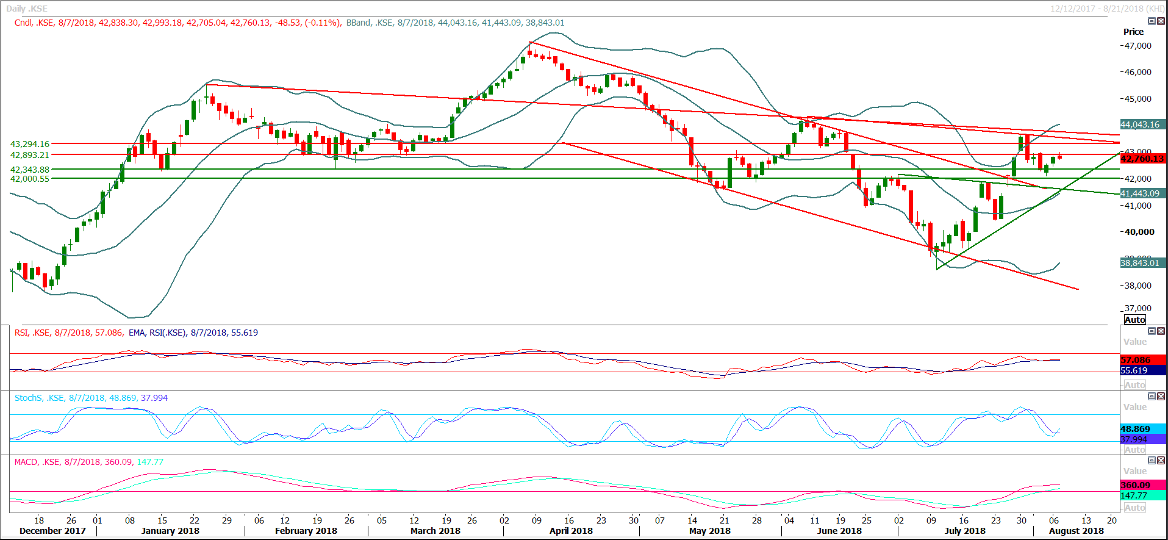The width and height of the screenshot is (1168, 540).
Task: Click the 47,000 price axis label
Action: coord(1138,46)
